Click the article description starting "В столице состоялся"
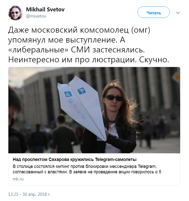This screenshot has width=189, height=201. coord(87,169)
